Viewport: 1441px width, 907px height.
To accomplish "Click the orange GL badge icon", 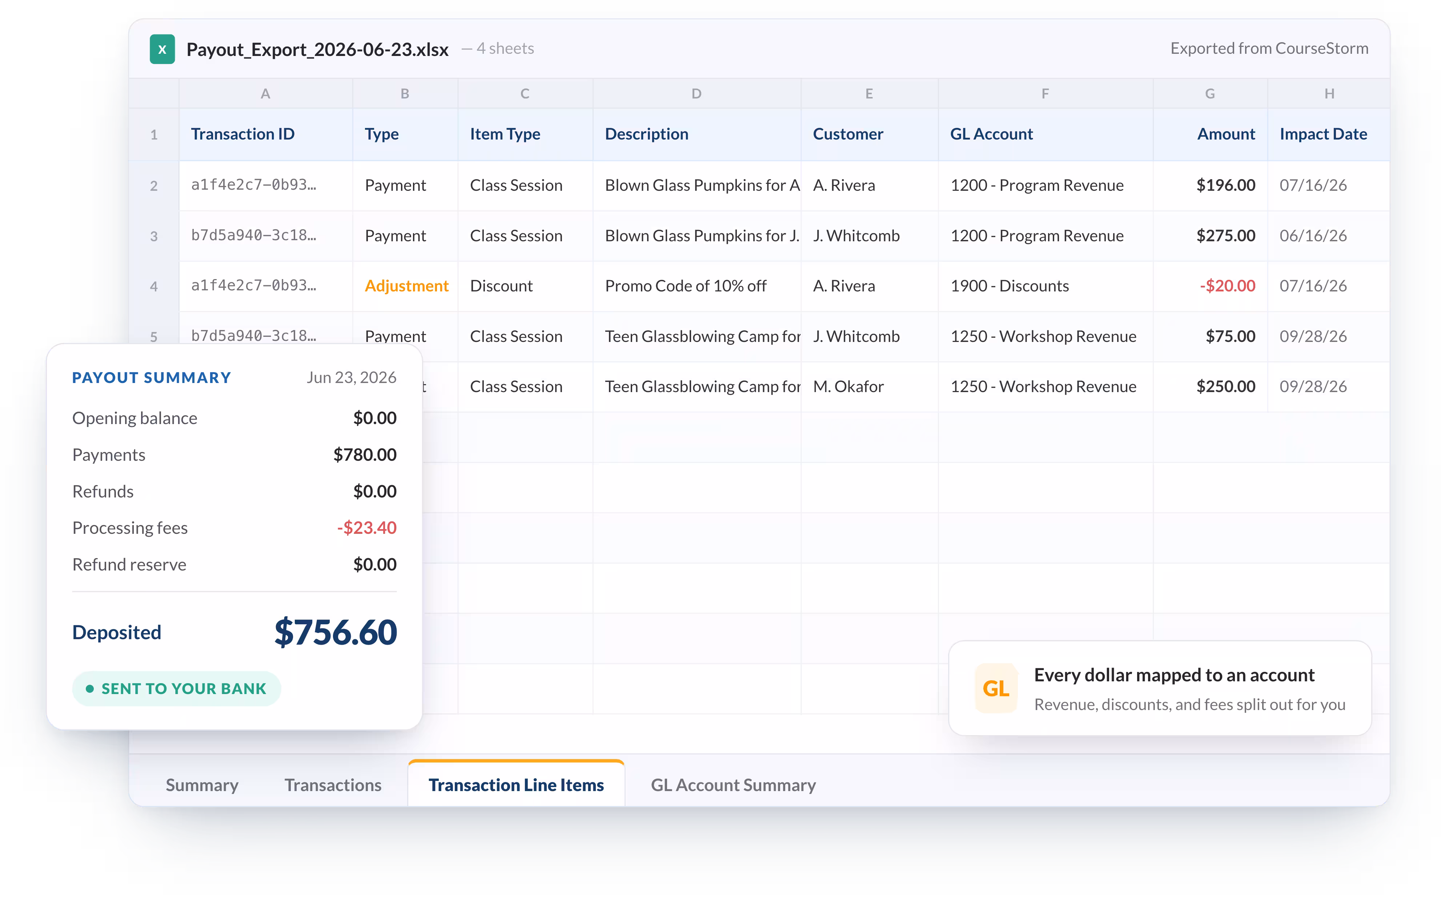I will [x=996, y=688].
